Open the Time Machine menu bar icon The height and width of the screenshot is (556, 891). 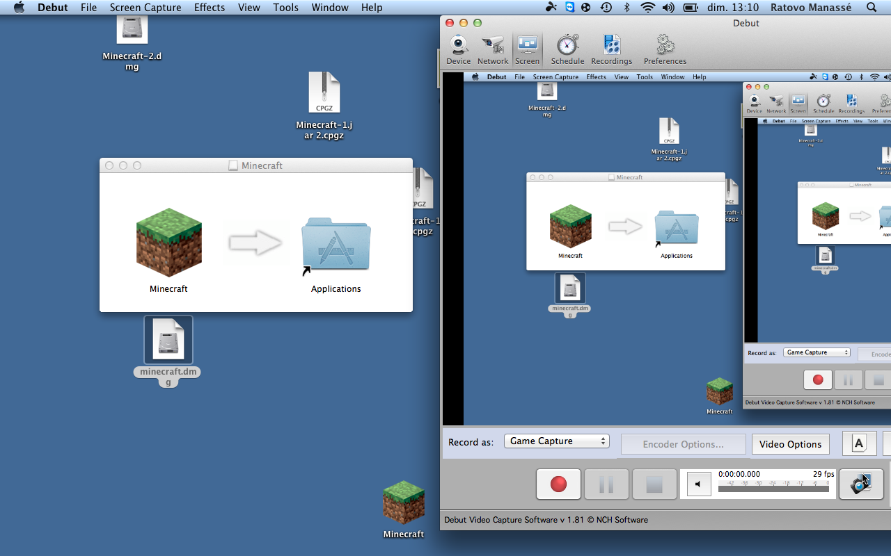click(606, 8)
